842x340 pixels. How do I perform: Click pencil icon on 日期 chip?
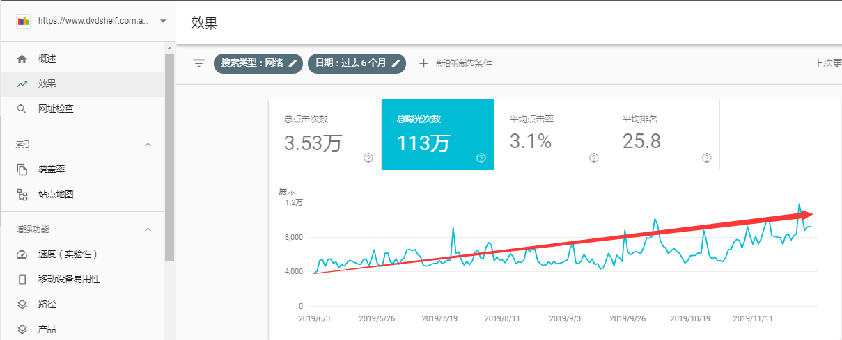[396, 63]
